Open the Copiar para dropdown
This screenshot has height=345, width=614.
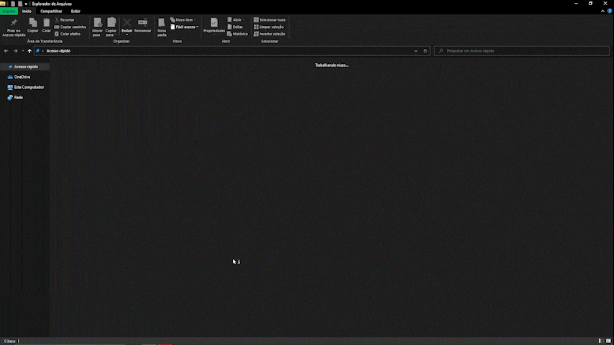coord(111,27)
